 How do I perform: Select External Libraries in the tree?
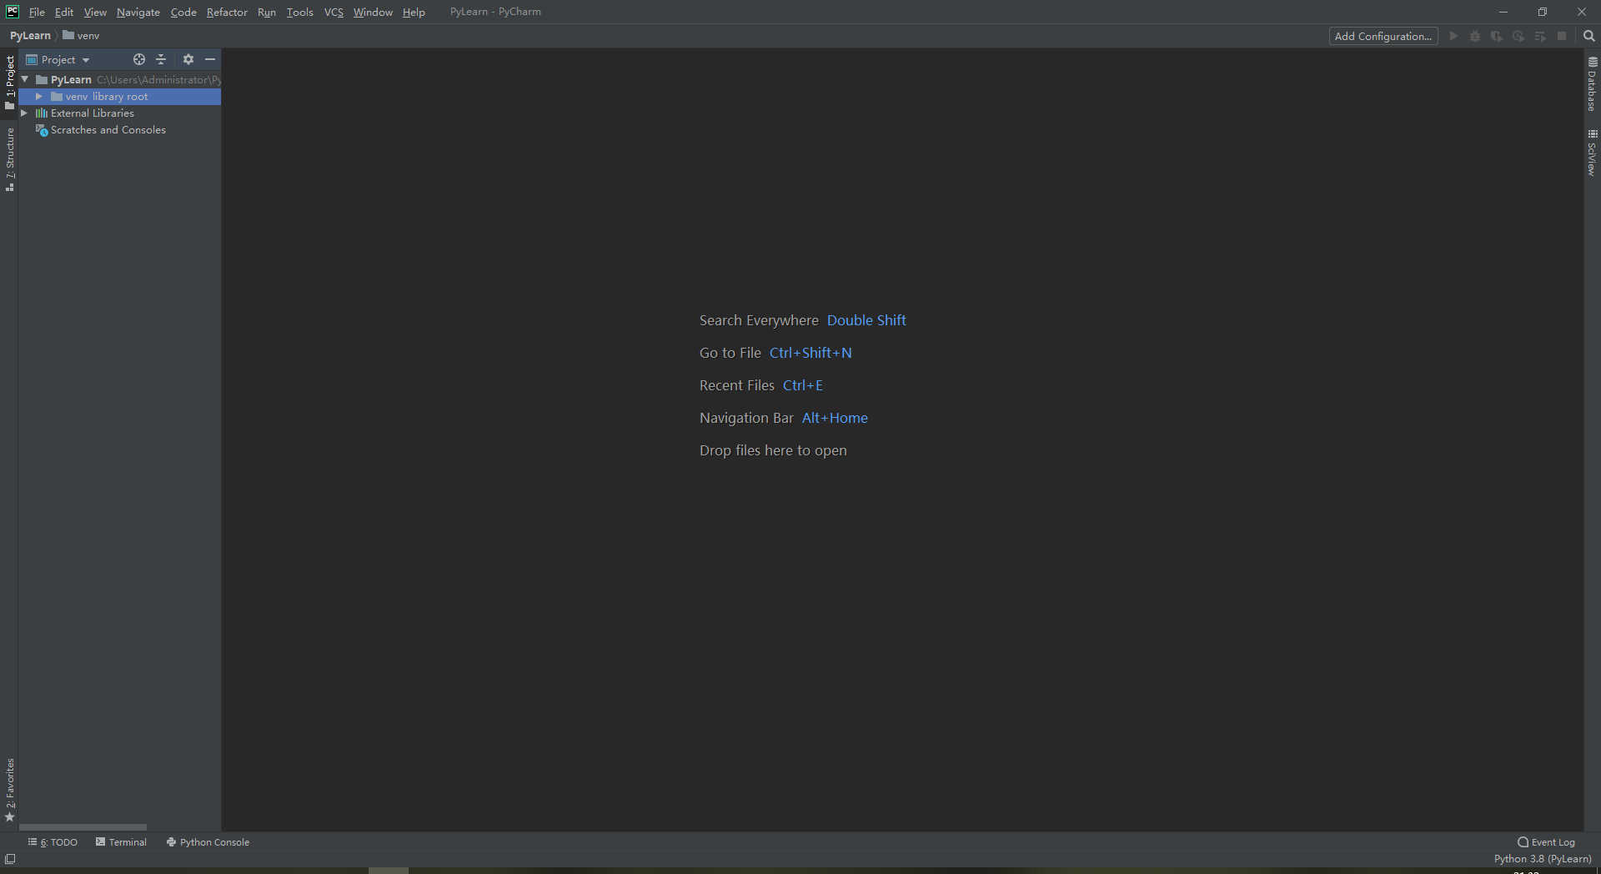tap(120, 113)
